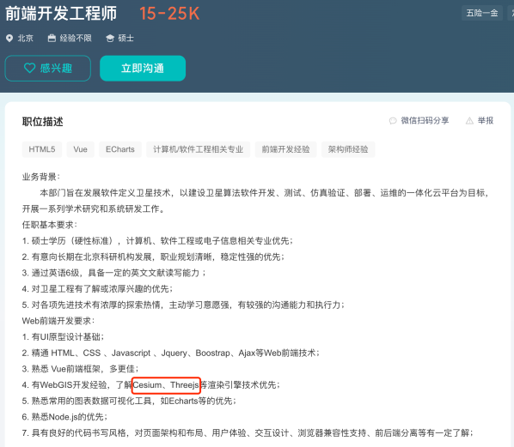Select the HTML5 skill tag
The height and width of the screenshot is (447, 514).
tap(42, 149)
